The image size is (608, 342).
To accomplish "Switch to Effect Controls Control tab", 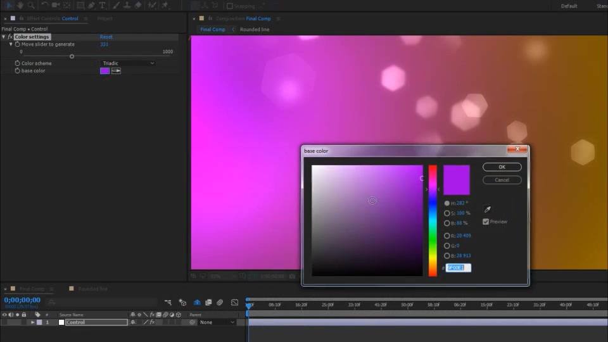I will click(53, 18).
